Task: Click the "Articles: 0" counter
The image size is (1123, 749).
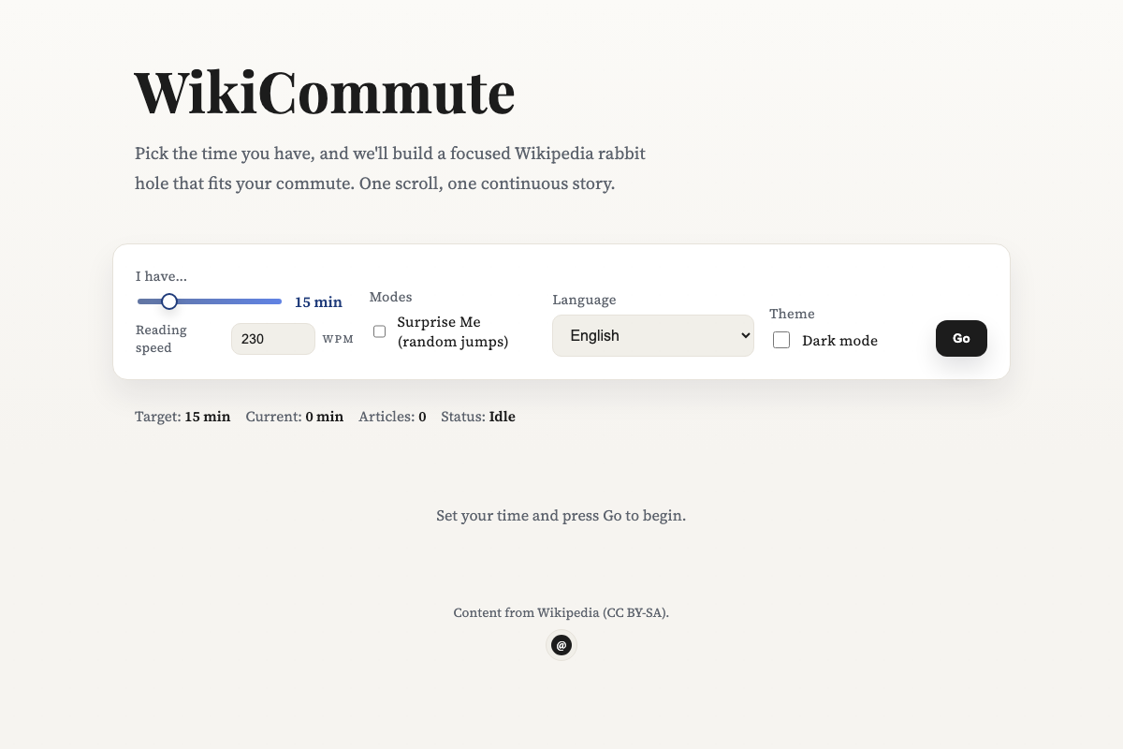Action: pos(392,417)
